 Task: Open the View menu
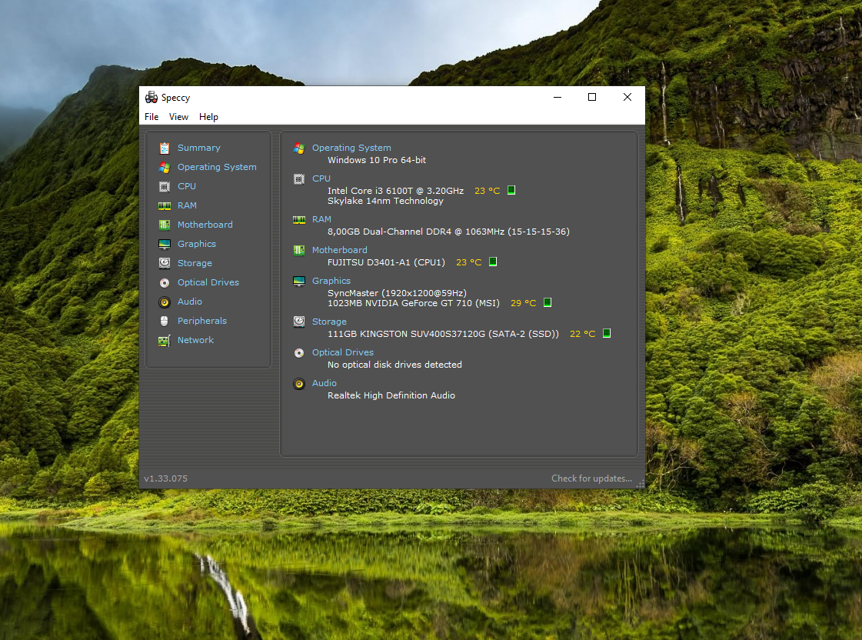178,117
